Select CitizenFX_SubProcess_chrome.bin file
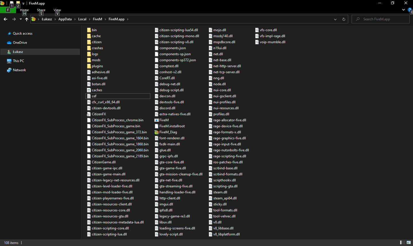Screen dimensions: 413x246 [x=115, y=120]
